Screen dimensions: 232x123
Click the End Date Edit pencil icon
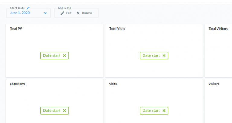(63, 13)
